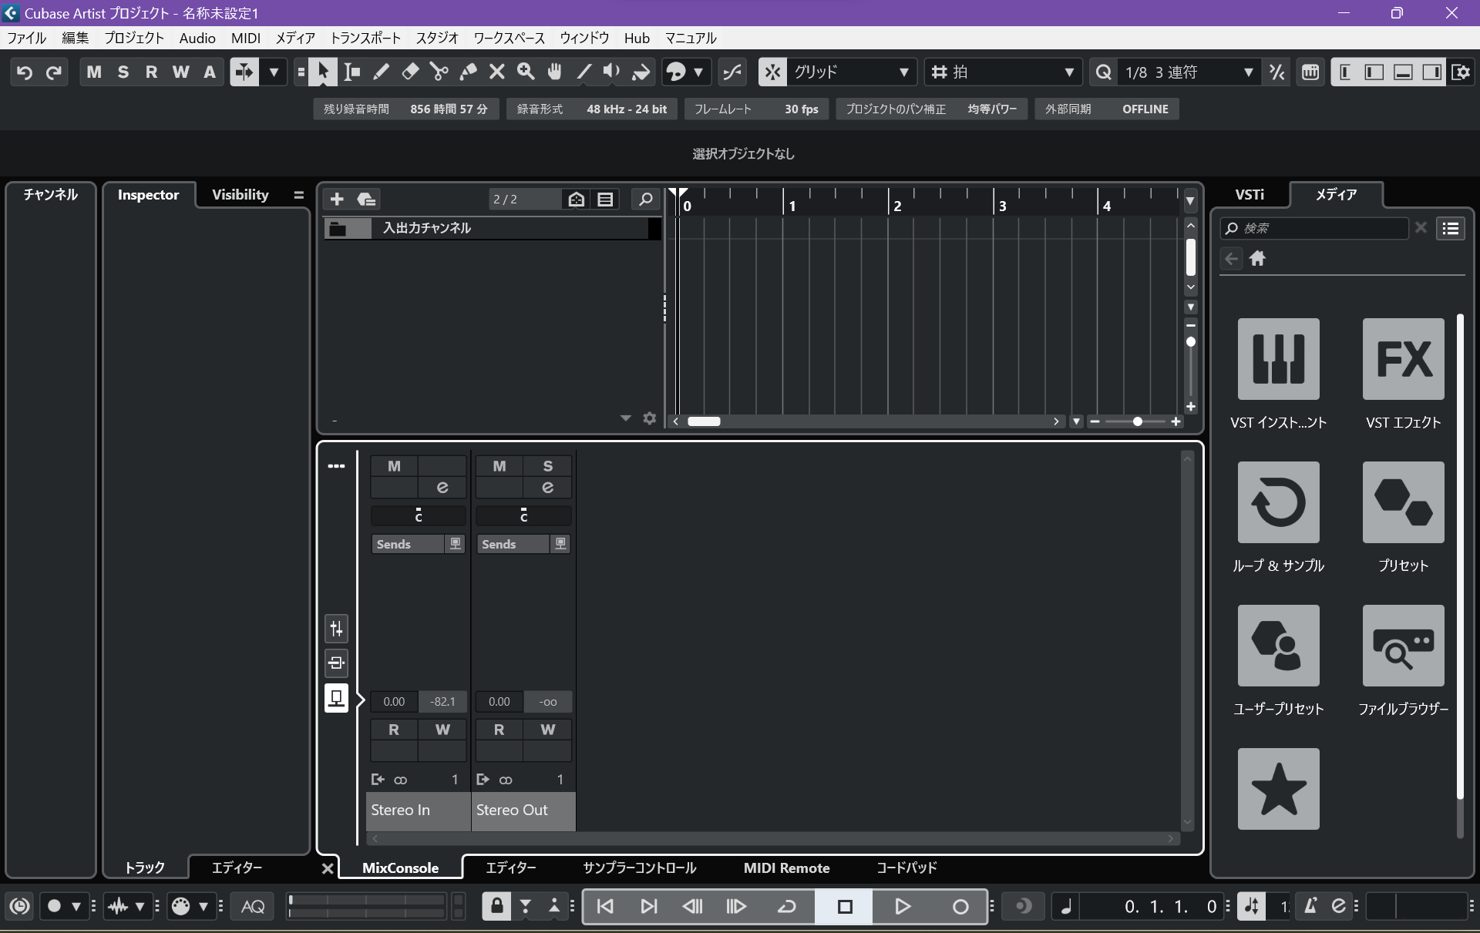Toggle Write automation on the Stereo In channel

tap(442, 730)
